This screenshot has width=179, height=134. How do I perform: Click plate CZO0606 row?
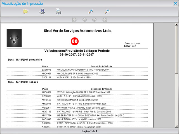[x=77, y=96]
